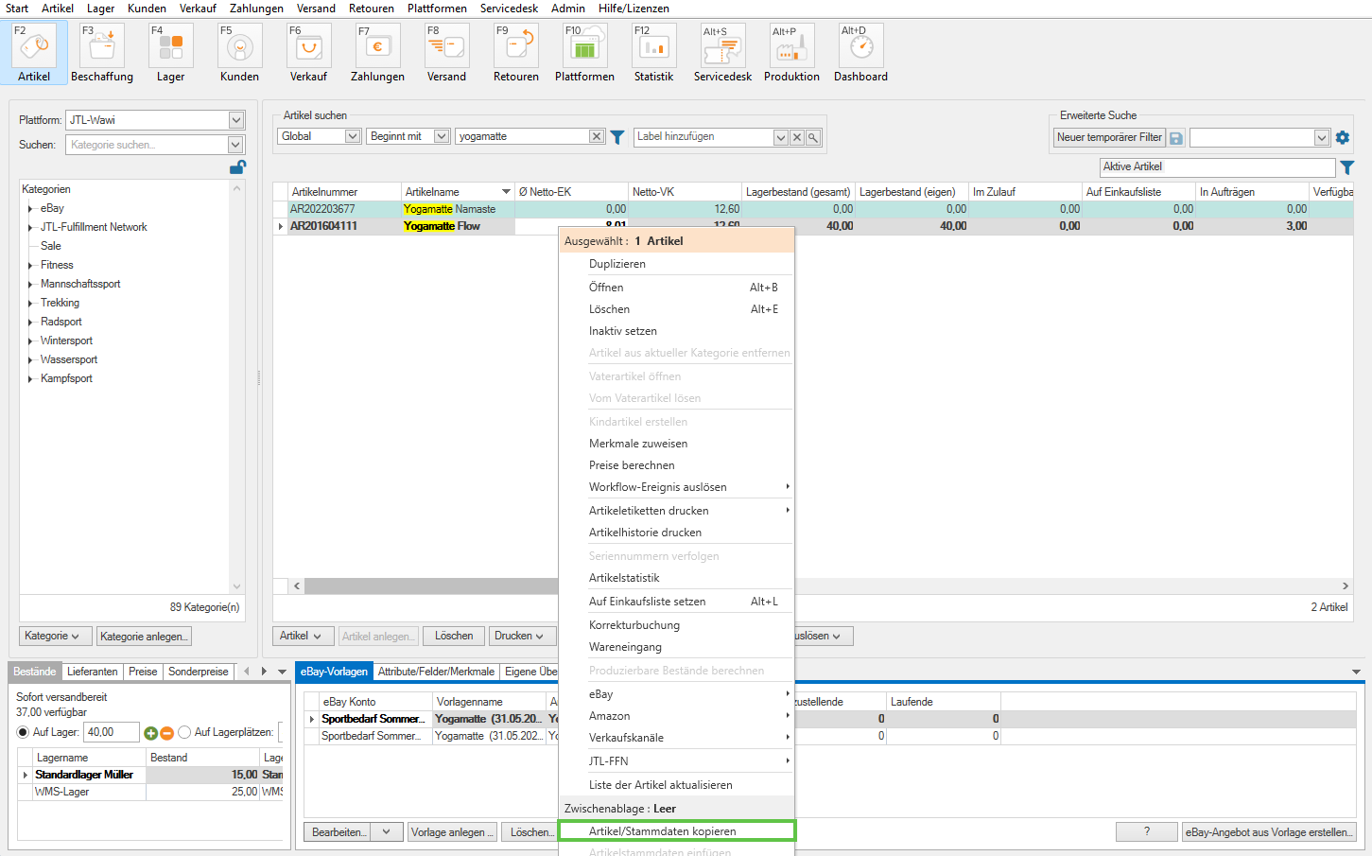
Task: Click the yogamatte search input field
Action: point(522,136)
